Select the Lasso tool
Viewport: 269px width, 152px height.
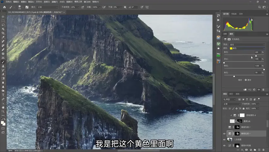pyautogui.click(x=3, y=25)
